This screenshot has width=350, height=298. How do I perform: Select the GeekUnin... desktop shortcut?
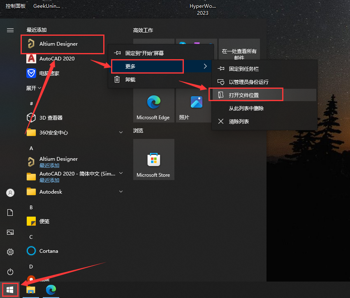(x=46, y=6)
